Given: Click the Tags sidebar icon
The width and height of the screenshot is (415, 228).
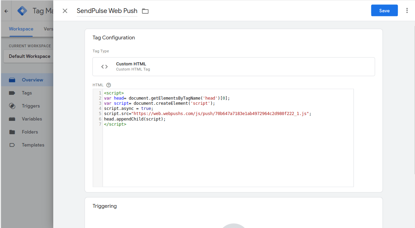Looking at the screenshot, I should (12, 93).
